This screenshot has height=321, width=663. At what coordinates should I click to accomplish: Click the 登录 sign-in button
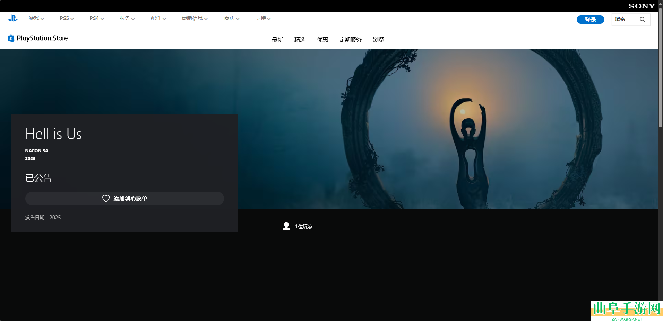point(591,19)
